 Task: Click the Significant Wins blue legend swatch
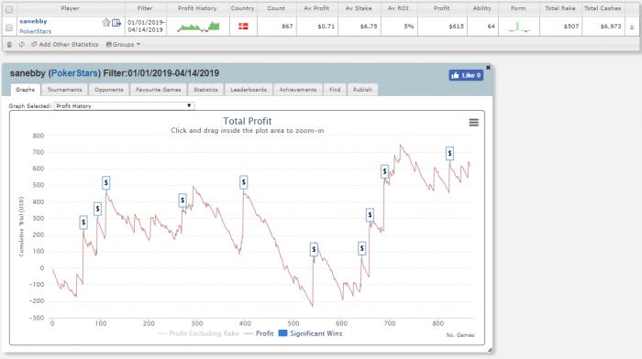[x=282, y=333]
